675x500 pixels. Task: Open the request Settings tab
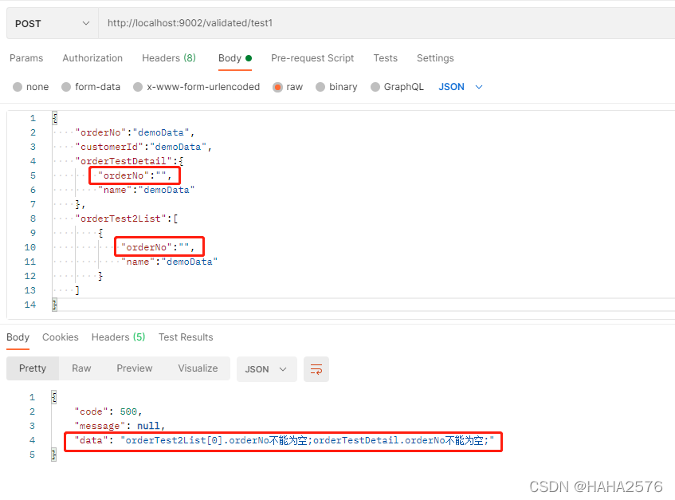435,58
